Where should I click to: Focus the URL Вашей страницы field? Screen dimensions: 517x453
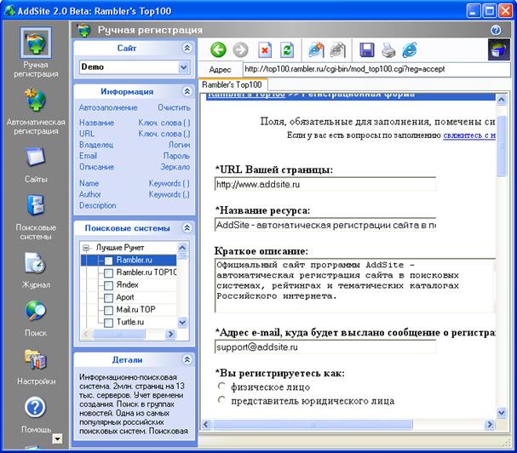point(325,184)
